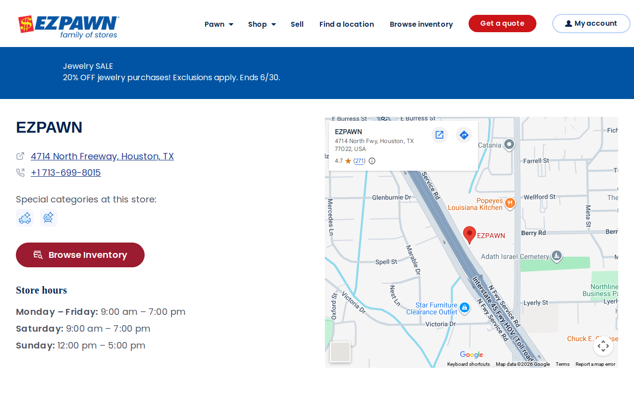Click the Chuck E. Cheese map label
This screenshot has width=634, height=396.
pos(592,339)
